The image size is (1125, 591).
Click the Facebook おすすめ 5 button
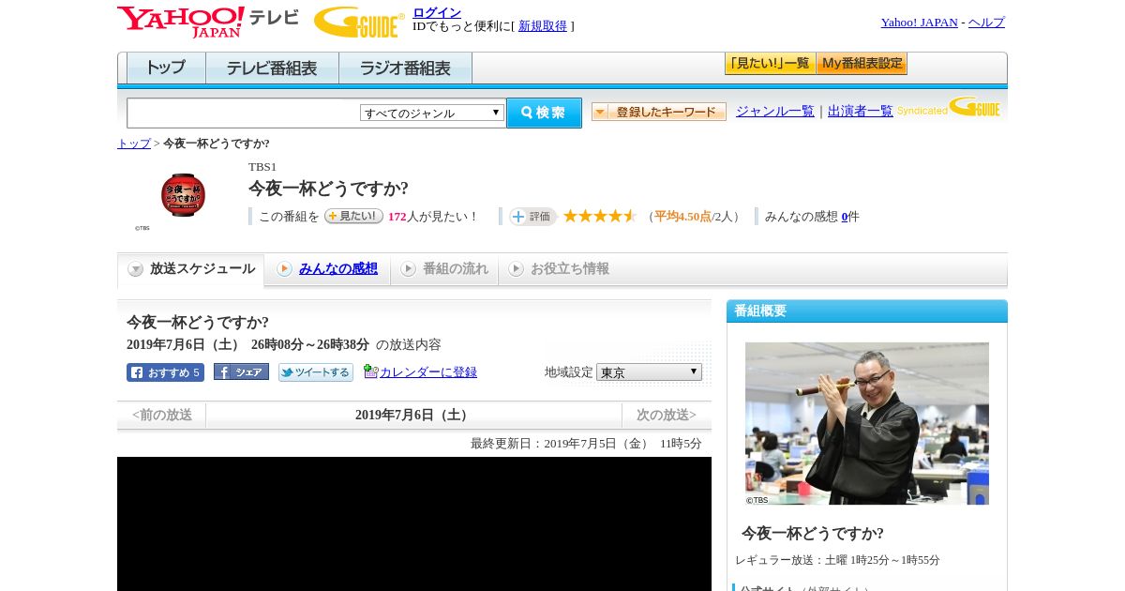point(165,372)
